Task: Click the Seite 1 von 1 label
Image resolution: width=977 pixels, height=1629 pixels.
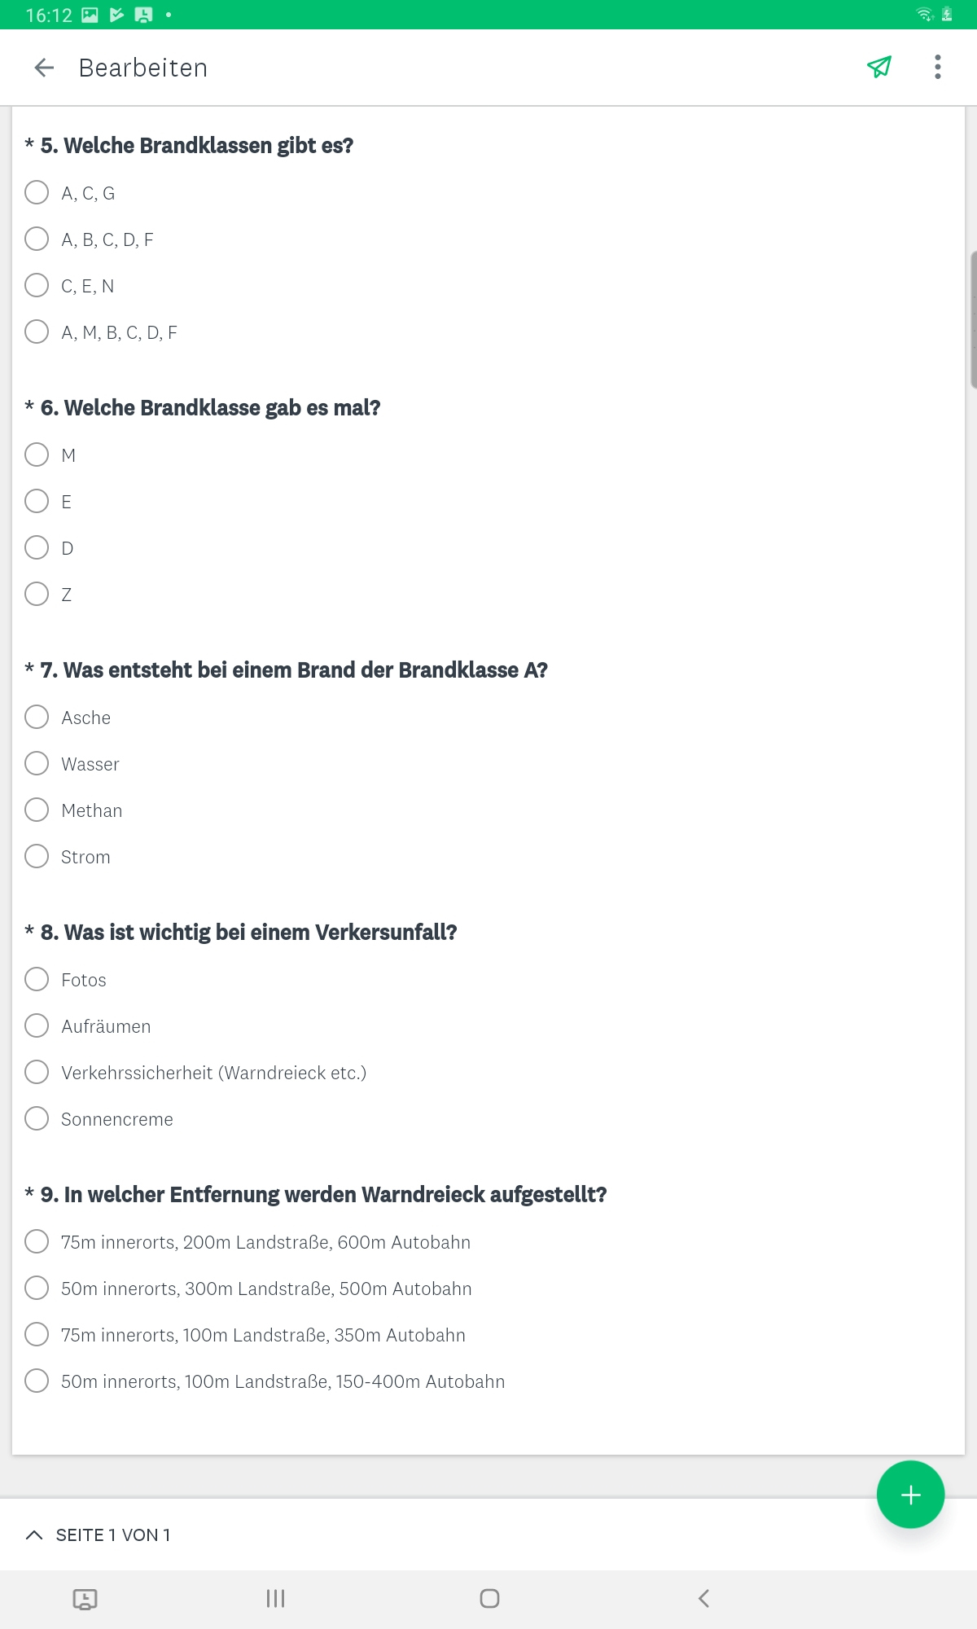Action: [113, 1535]
